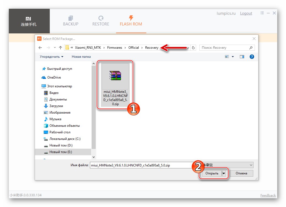This screenshot has width=286, height=207.
Task: Click the Открыть button
Action: click(x=211, y=173)
